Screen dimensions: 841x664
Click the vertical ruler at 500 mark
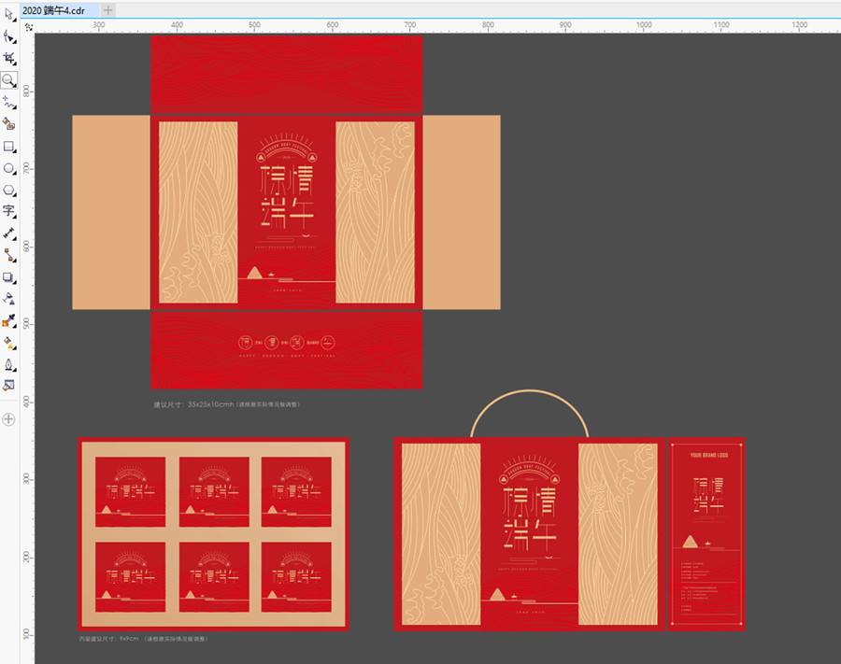click(x=27, y=324)
